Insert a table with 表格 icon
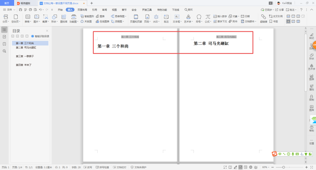Screen dimensions: 316x170 [x=28, y=18]
